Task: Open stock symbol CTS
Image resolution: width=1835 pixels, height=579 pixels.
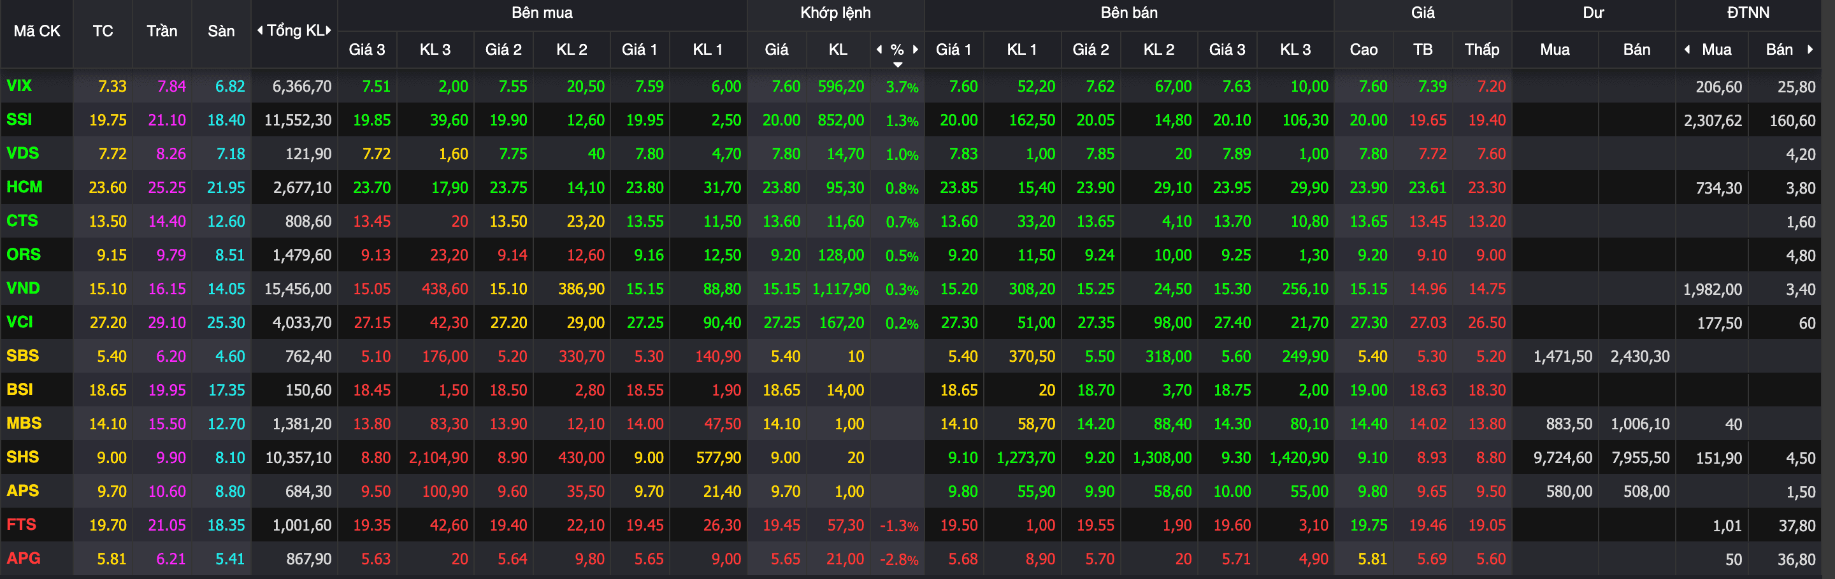Action: click(x=22, y=221)
